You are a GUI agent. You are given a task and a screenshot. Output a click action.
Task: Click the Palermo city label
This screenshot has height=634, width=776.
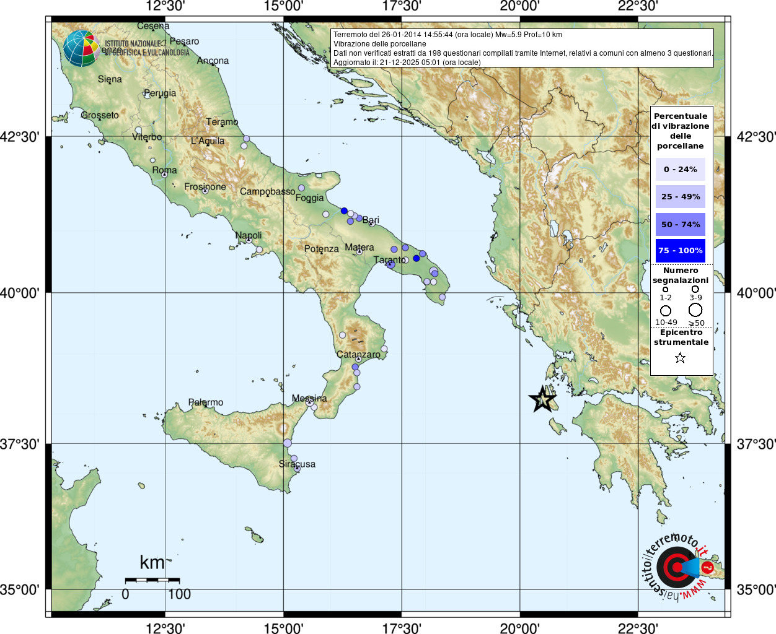pyautogui.click(x=206, y=402)
